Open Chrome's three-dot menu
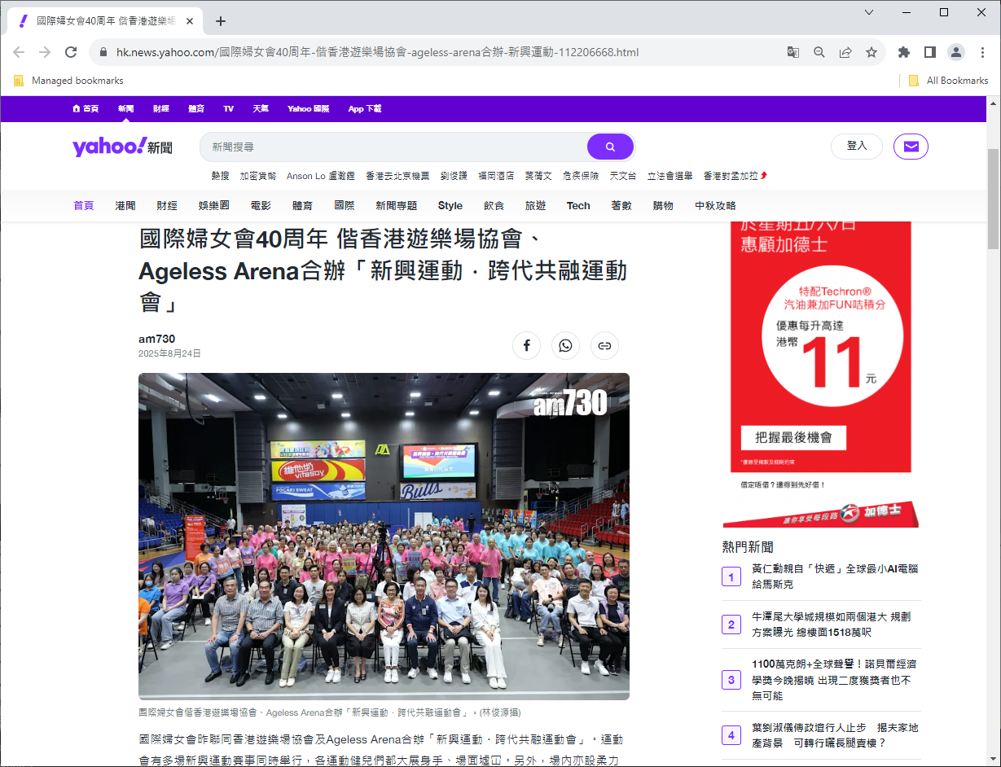Viewport: 1001px width, 767px height. coord(983,51)
